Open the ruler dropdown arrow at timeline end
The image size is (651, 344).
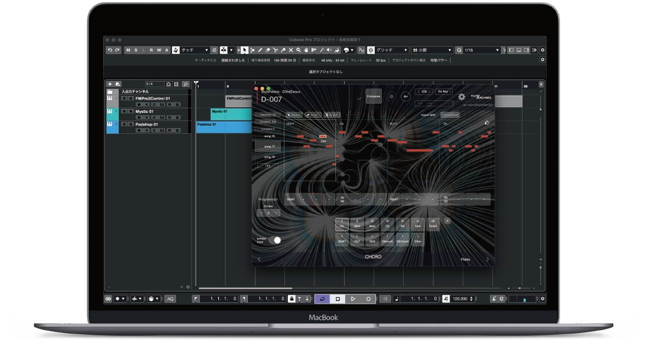point(541,85)
